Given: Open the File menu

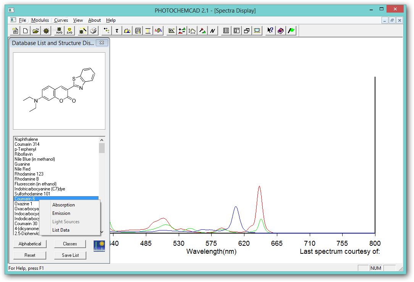Looking at the screenshot, I should pyautogui.click(x=23, y=20).
